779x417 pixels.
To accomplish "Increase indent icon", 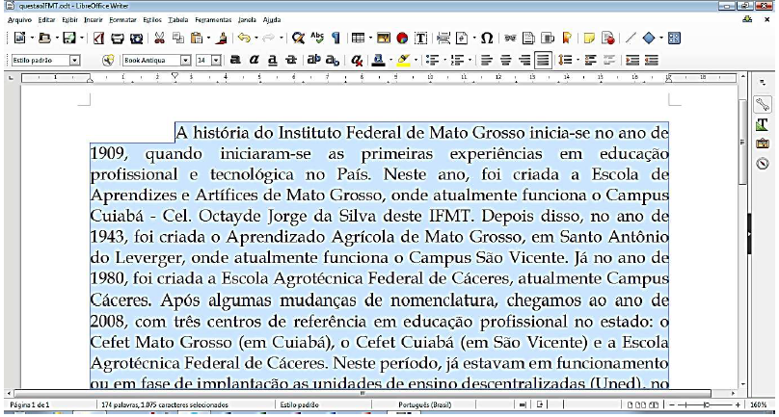I will [632, 60].
